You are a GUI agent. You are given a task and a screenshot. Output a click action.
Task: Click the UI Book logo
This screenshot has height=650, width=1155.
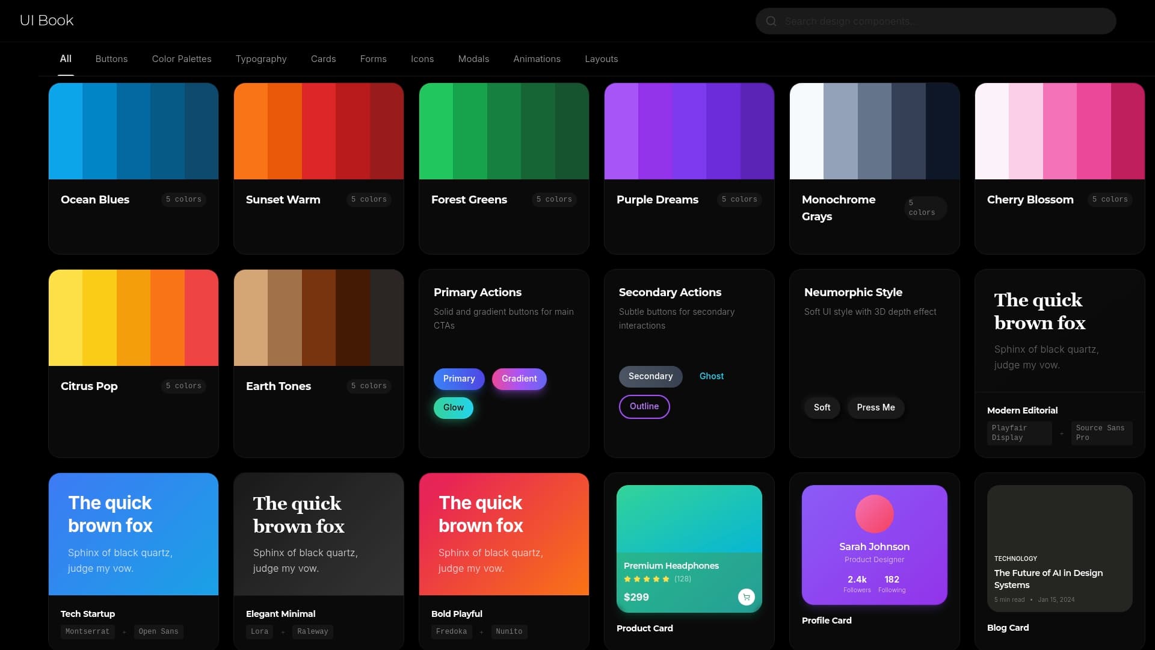tap(46, 20)
